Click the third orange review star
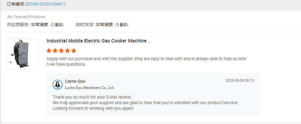Viewport: 301px width, 124px height. 61,51
